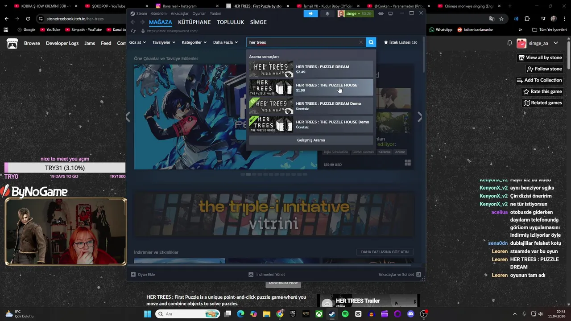
Task: Click İndirmeleri Yönet downloads link
Action: [267, 275]
